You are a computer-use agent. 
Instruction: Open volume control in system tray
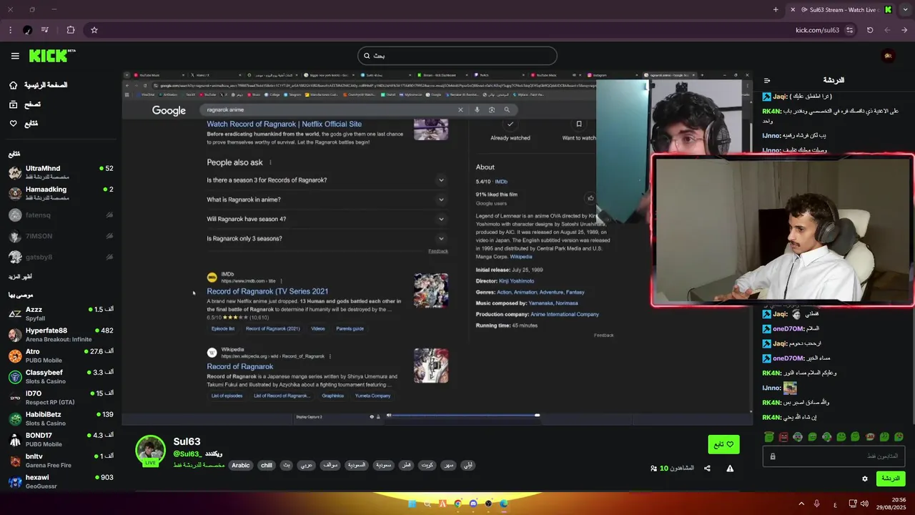click(x=864, y=504)
